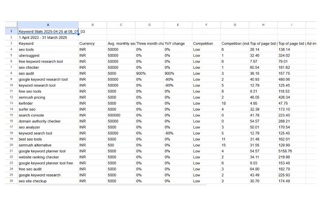321x214 pixels.
Task: Click the '500' monthly searches cell
Action: 121,145
